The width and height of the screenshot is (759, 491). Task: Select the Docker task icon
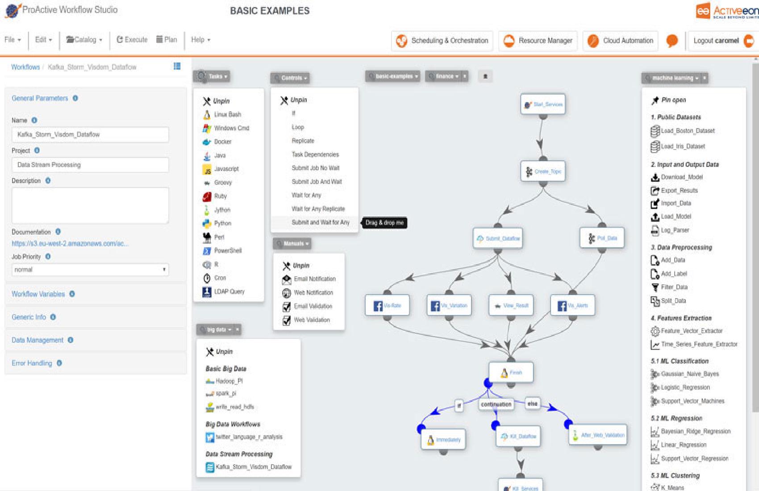(x=206, y=142)
